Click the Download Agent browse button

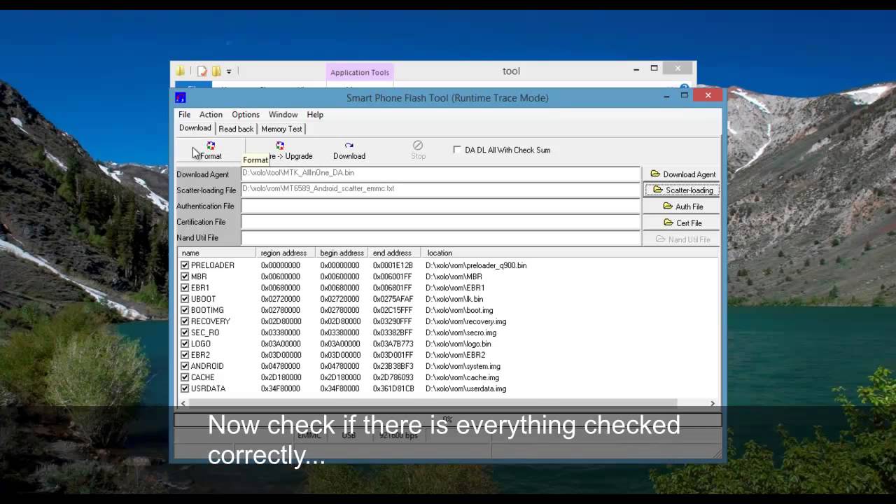tap(682, 174)
